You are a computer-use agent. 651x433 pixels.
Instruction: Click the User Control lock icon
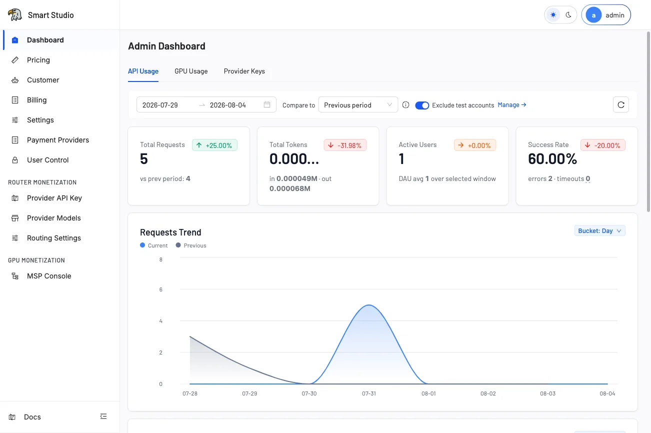15,160
